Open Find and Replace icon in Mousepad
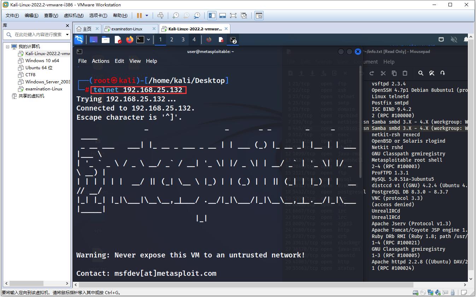 point(431,73)
